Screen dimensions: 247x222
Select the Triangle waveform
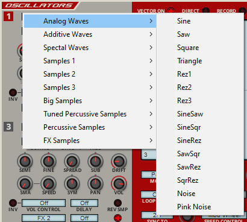[x=200, y=61]
